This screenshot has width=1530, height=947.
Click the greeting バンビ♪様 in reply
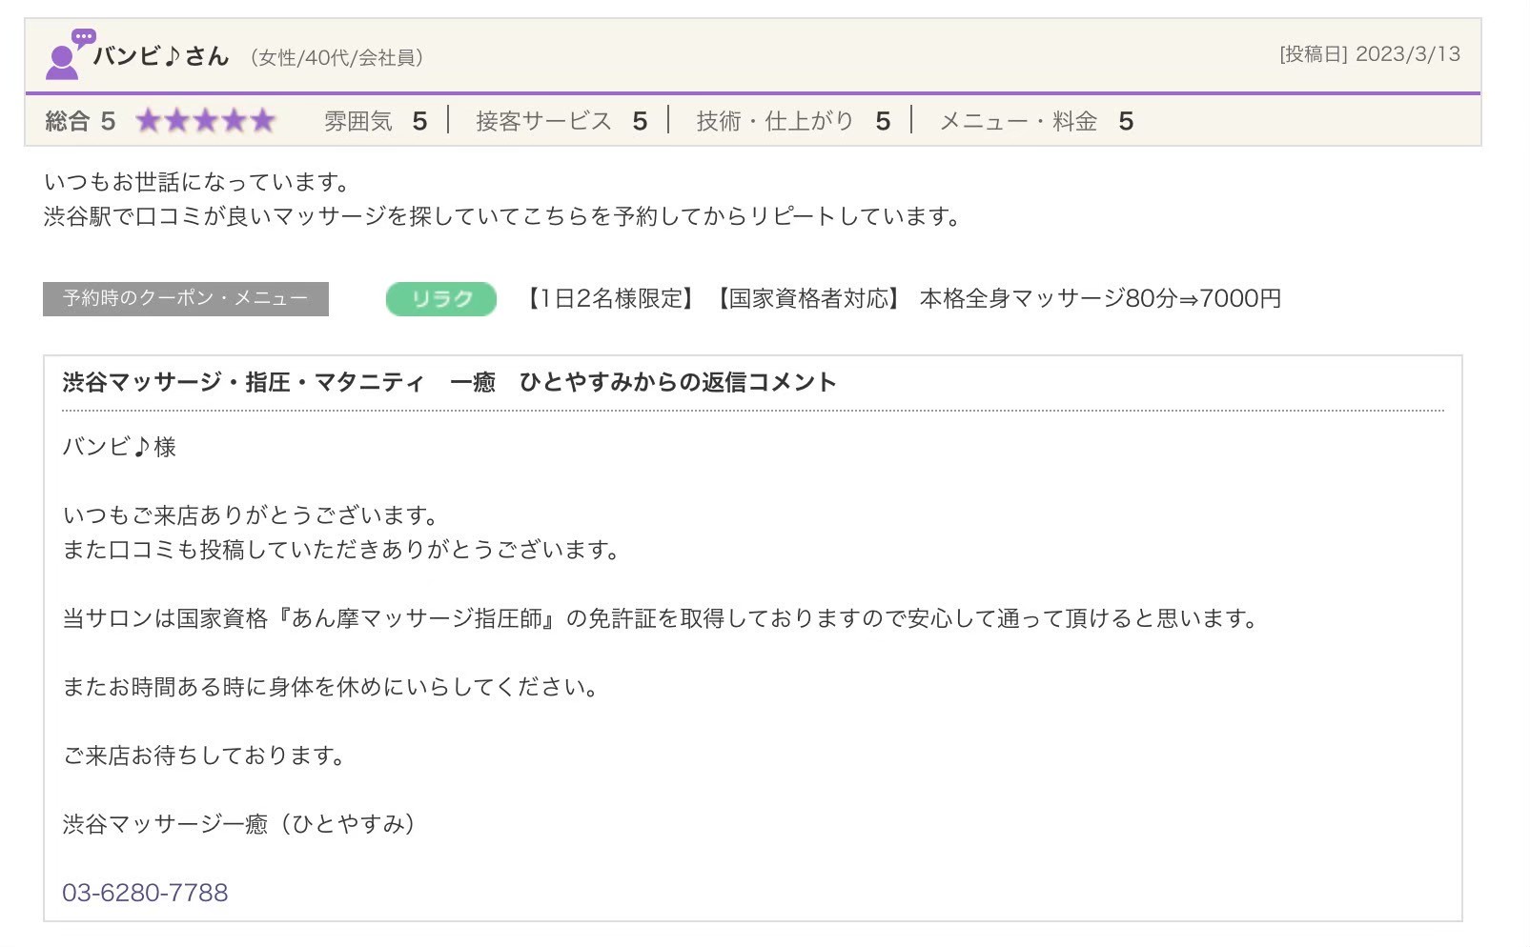coord(119,447)
